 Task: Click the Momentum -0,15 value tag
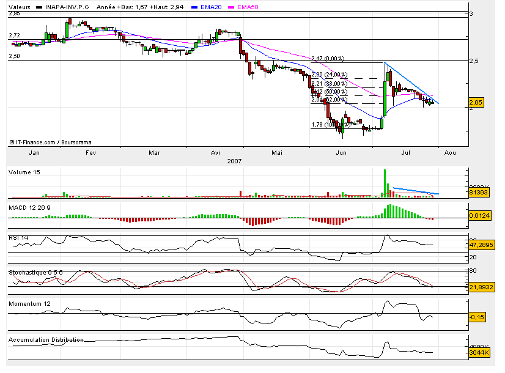[x=477, y=317]
